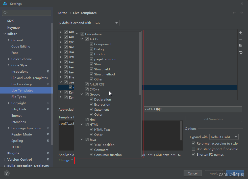Open the help question mark button
The image size is (248, 179).
7,173
